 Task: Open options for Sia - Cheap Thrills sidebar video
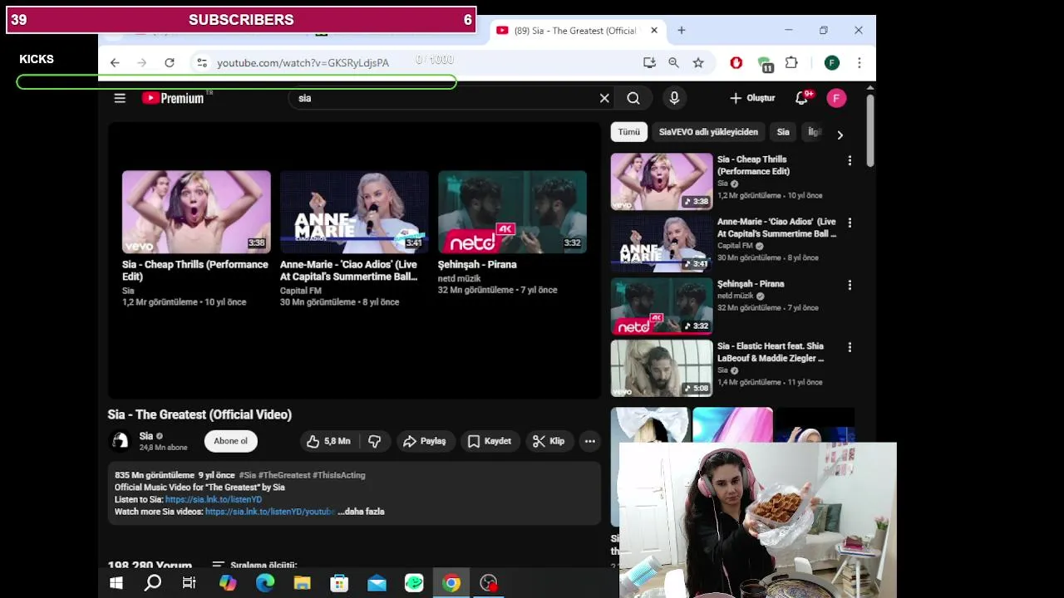tap(850, 160)
